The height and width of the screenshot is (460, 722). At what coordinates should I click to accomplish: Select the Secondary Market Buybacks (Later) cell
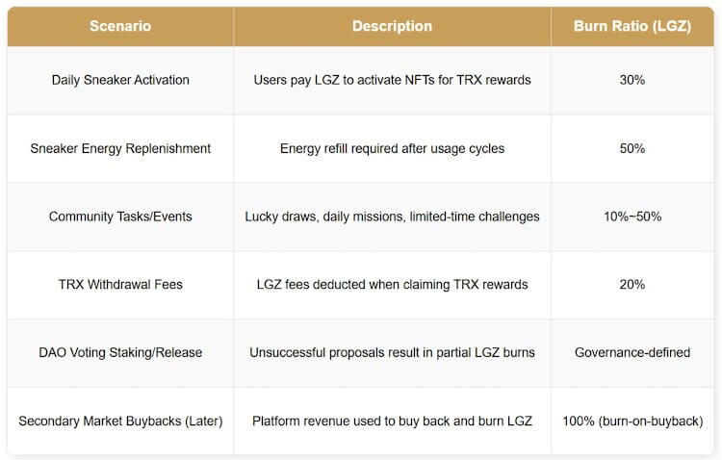pos(120,421)
